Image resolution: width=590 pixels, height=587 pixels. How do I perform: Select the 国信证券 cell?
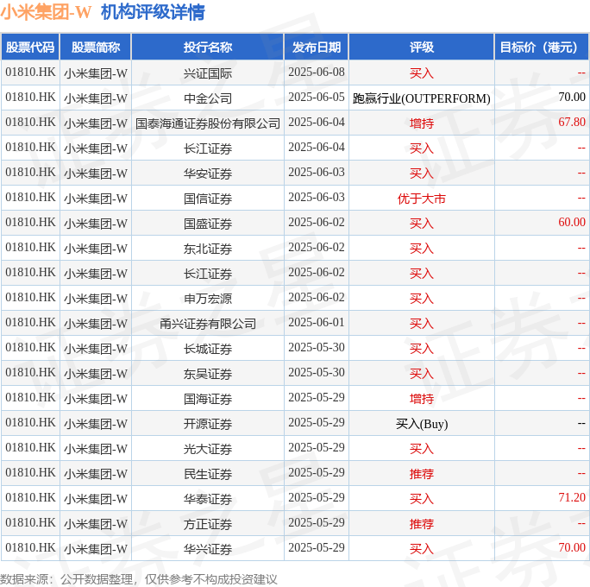[x=208, y=199]
